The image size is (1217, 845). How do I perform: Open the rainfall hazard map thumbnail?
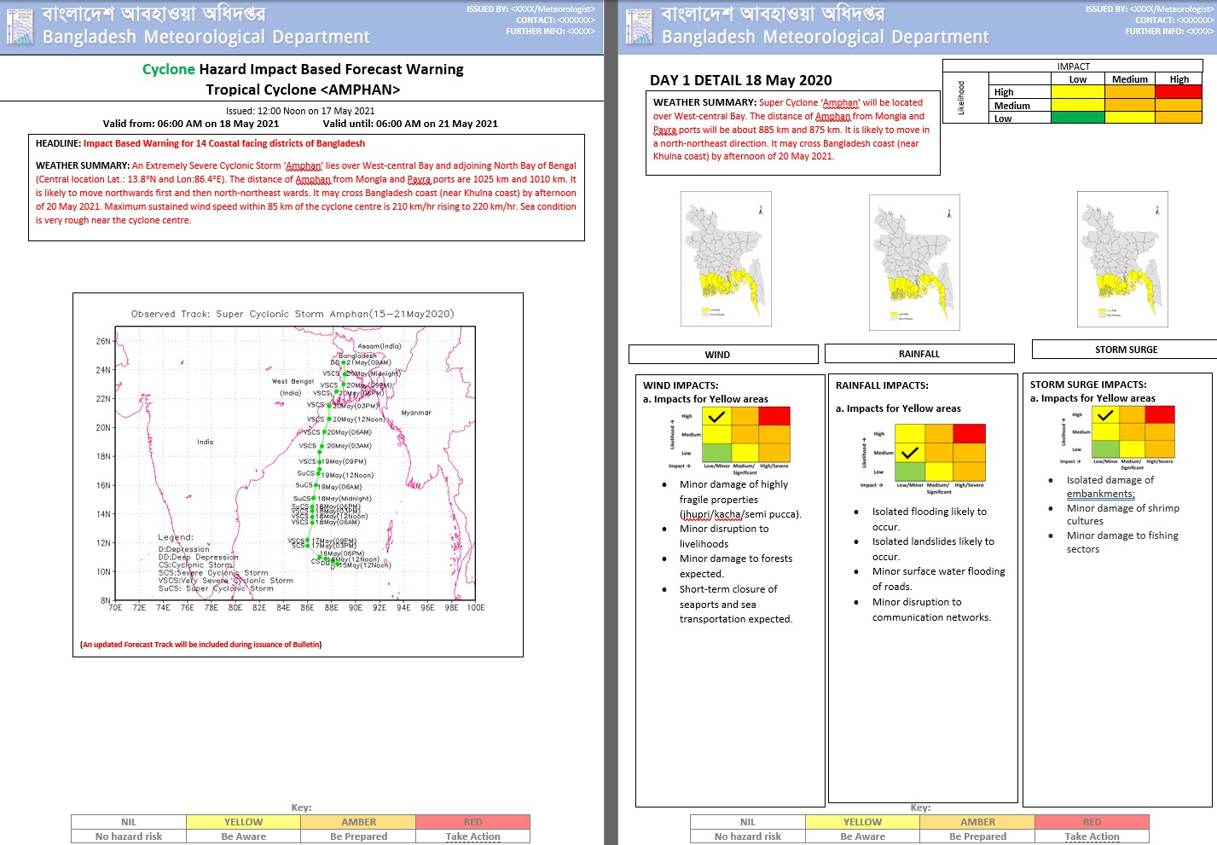914,262
